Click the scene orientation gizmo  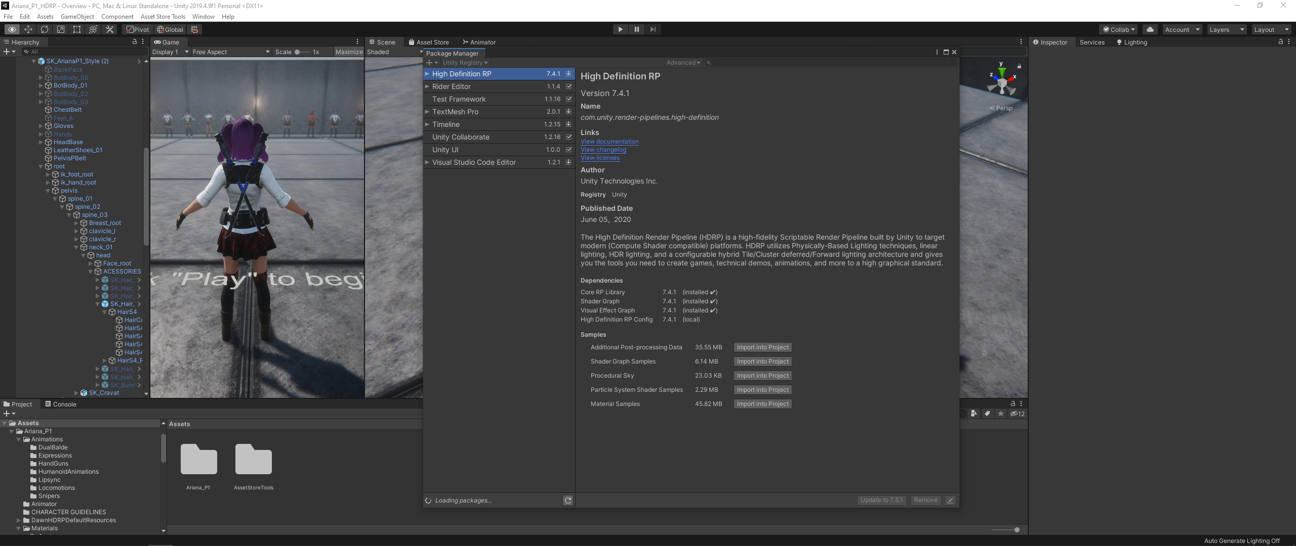(1002, 82)
